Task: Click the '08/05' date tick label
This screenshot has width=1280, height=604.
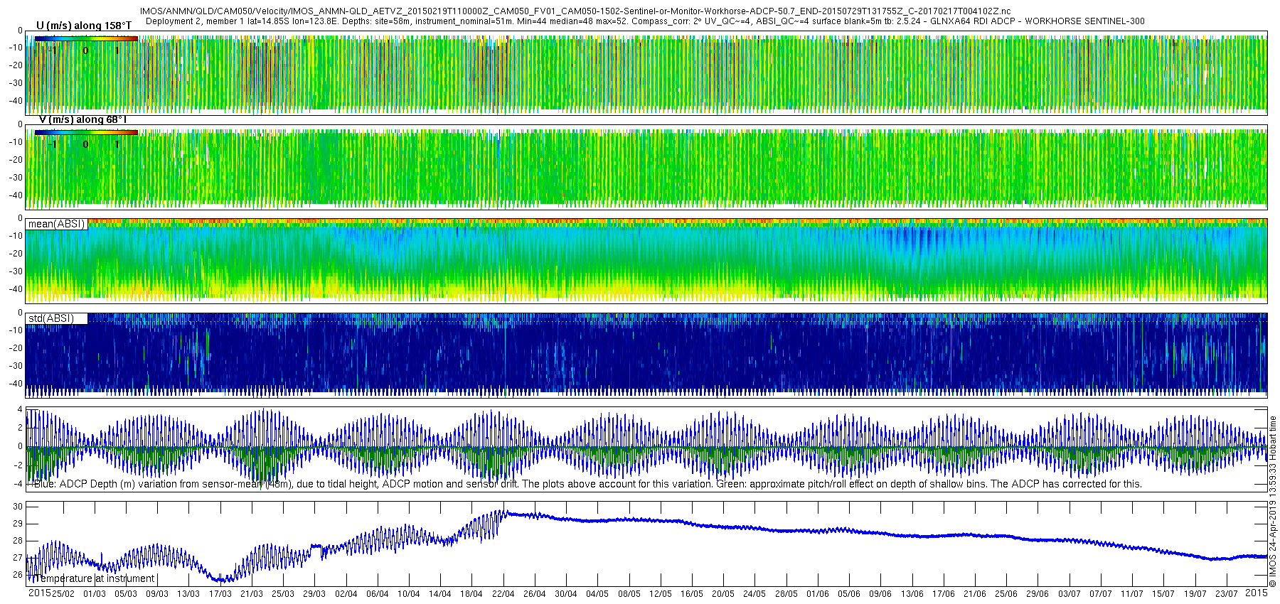Action: 629,593
